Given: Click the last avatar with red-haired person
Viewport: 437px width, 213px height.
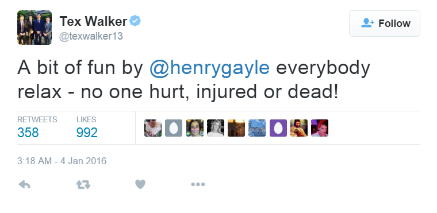Looking at the screenshot, I should pyautogui.click(x=320, y=128).
